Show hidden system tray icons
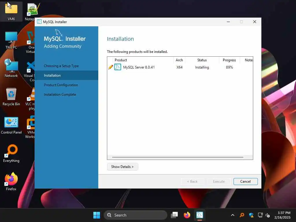 pos(233,215)
